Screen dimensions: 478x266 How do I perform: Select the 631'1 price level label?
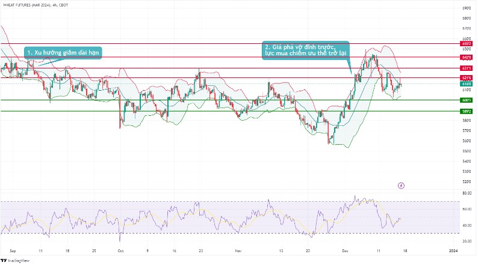click(x=467, y=68)
